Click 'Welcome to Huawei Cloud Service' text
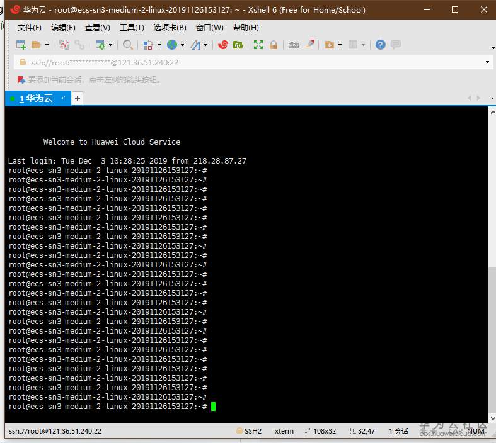Viewport: 496px width, 443px height. 112,142
